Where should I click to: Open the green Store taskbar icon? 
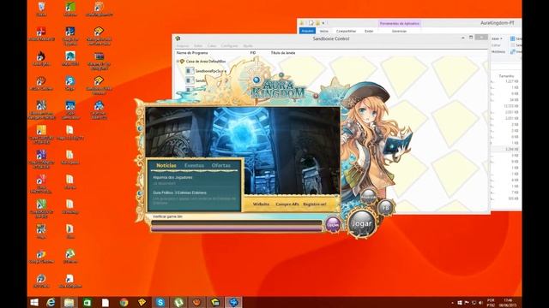(87, 302)
